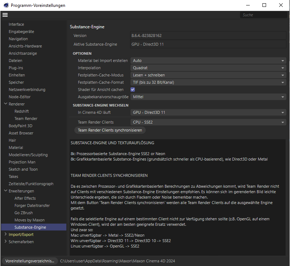Select Material in the sidebar
This screenshot has height=266, width=290.
16,147
